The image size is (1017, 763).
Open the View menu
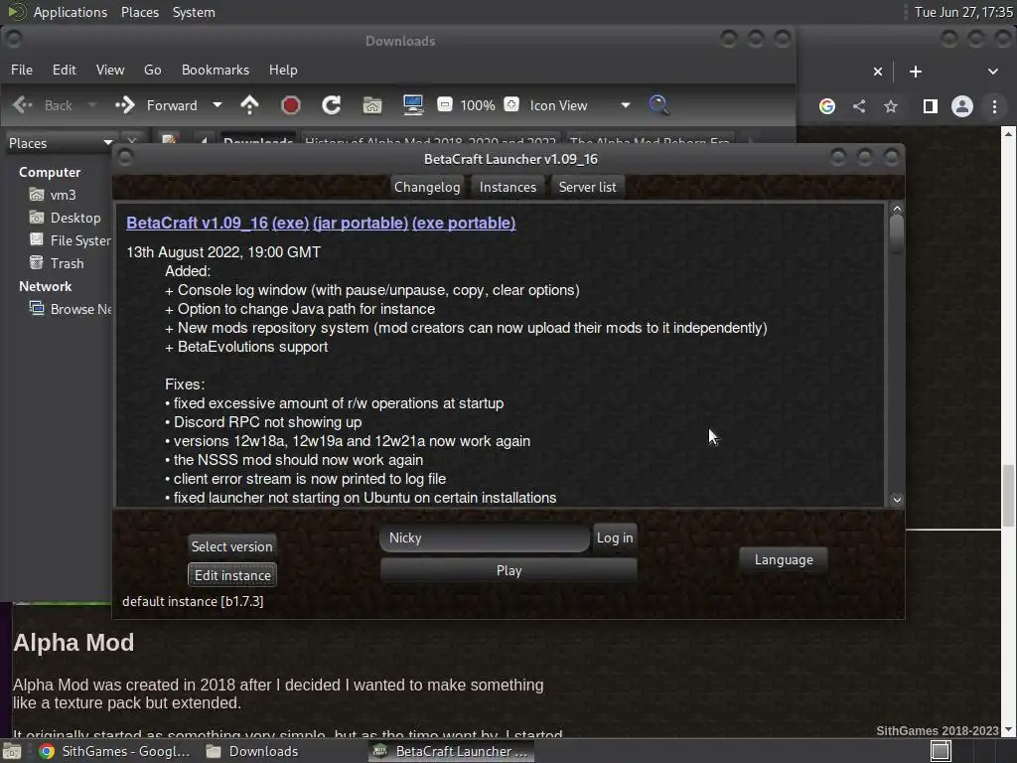[x=110, y=70]
